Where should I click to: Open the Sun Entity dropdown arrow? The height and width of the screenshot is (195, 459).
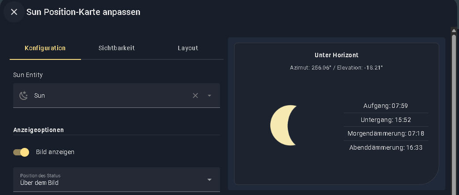(209, 96)
